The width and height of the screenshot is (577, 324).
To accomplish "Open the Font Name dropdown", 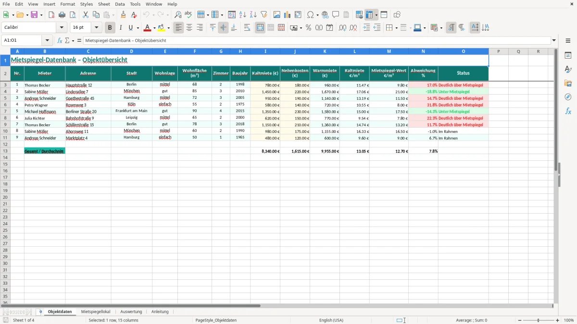I will 61,28.
